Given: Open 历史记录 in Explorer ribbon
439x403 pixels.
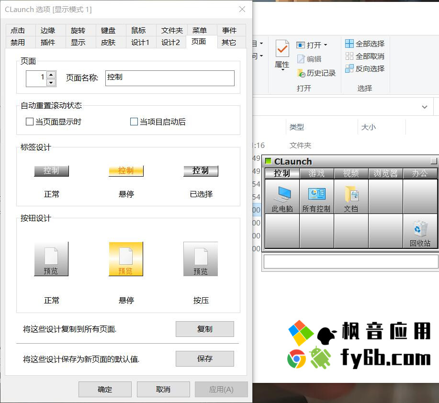Looking at the screenshot, I should (316, 73).
